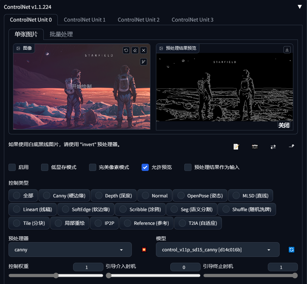
Task: Select Shuffle (随机洗牌) control type
Action: pos(247,209)
